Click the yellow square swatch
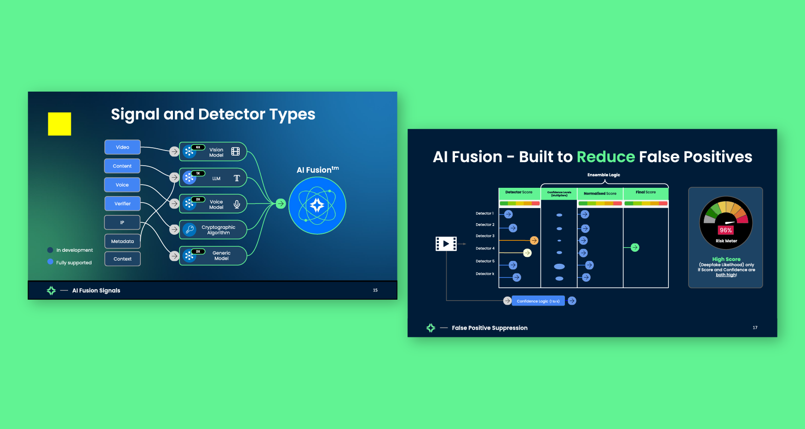The image size is (805, 429). pyautogui.click(x=59, y=124)
